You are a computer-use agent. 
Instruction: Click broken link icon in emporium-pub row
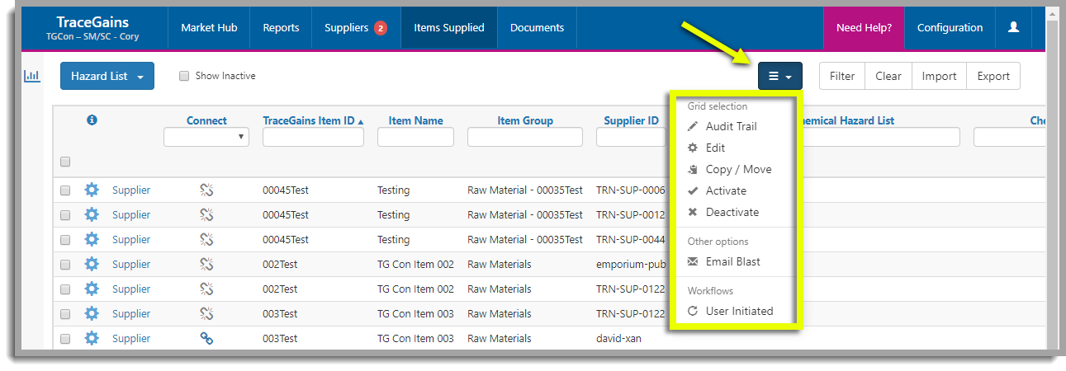point(206,264)
